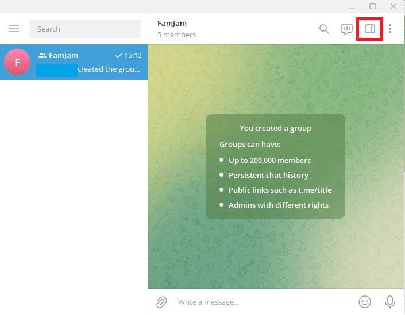Viewport: 405px width, 315px height.
Task: Start a video chat via speech bubble icon
Action: 346,29
